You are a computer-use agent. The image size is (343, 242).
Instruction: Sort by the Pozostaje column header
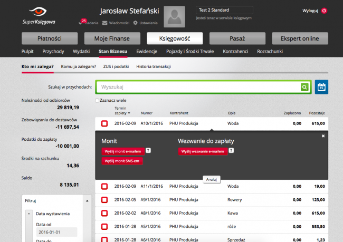[317, 113]
